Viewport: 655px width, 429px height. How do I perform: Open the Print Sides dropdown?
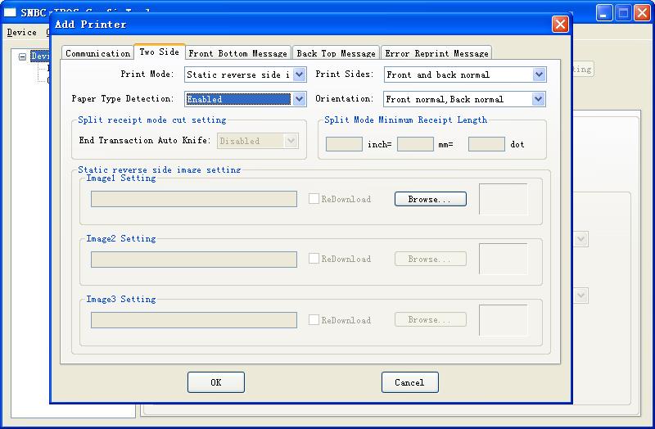[x=539, y=75]
